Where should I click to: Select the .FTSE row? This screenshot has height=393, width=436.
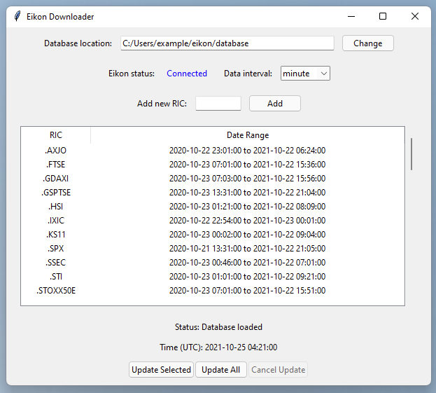213,165
